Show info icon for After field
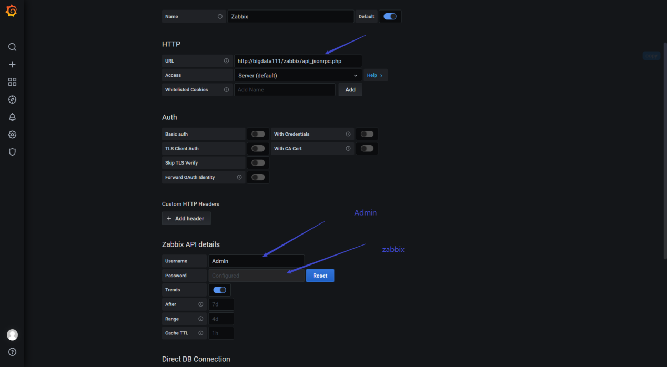This screenshot has width=667, height=367. pos(200,304)
